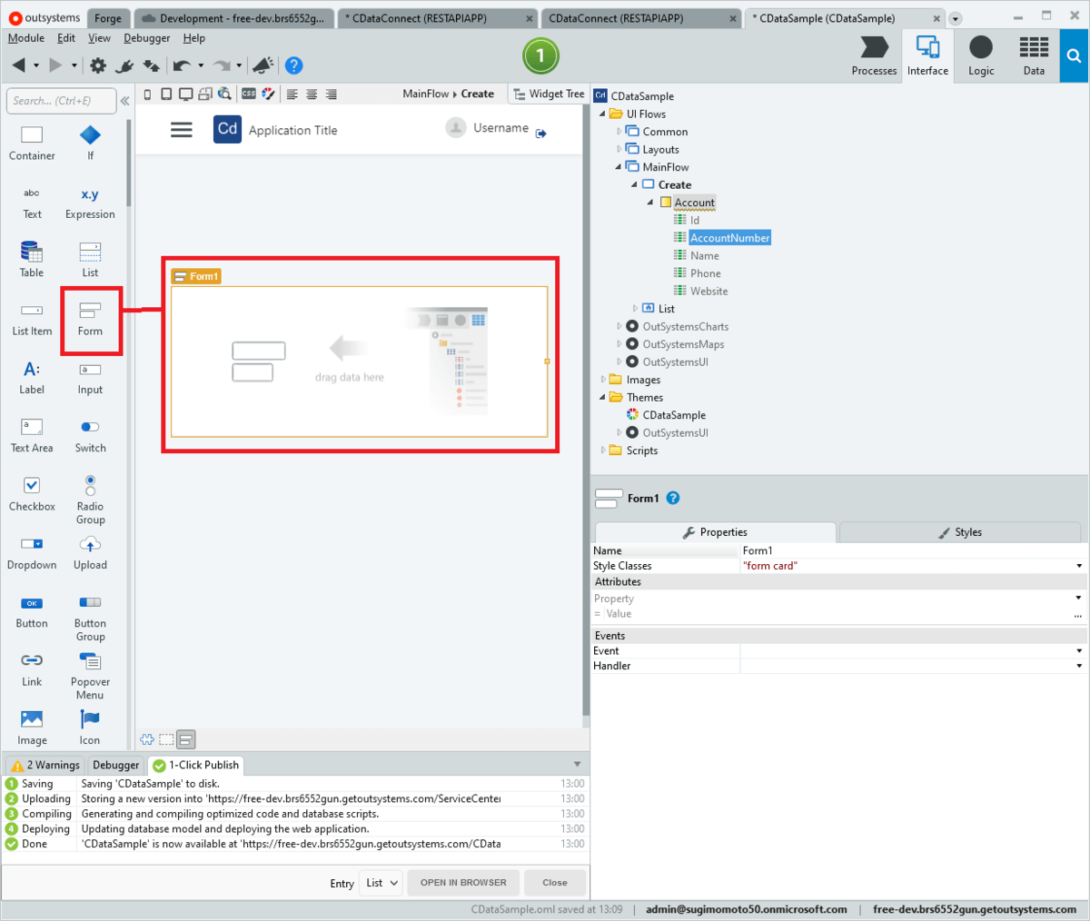Click the green 1-Click Publish button
The image size is (1090, 921).
point(540,56)
